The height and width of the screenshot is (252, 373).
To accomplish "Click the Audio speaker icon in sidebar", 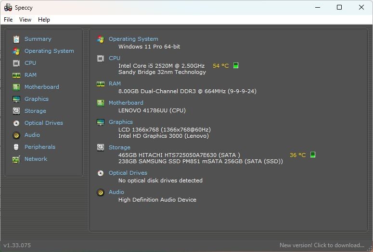I will point(16,135).
